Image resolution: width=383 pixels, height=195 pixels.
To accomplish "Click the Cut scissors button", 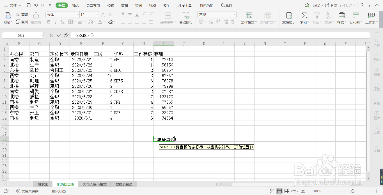I will pyautogui.click(x=22, y=15).
